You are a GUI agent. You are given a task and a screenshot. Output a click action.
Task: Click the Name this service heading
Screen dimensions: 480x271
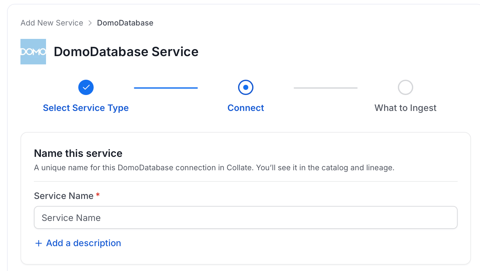pyautogui.click(x=78, y=153)
